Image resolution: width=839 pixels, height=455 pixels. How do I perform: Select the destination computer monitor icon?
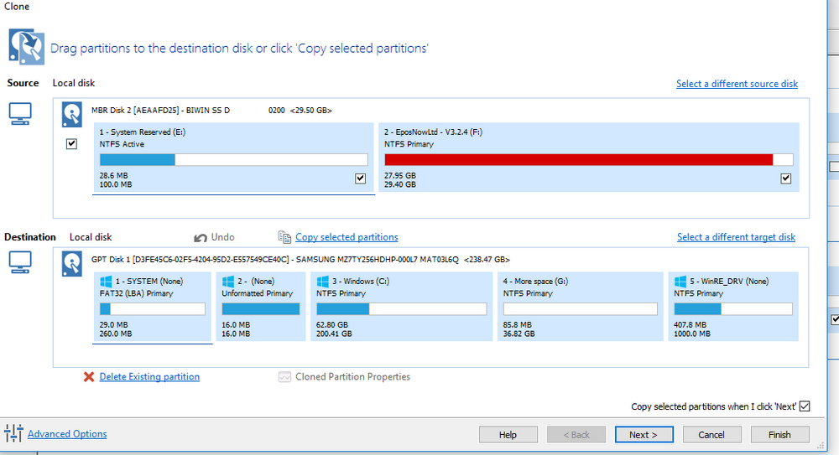pyautogui.click(x=20, y=262)
